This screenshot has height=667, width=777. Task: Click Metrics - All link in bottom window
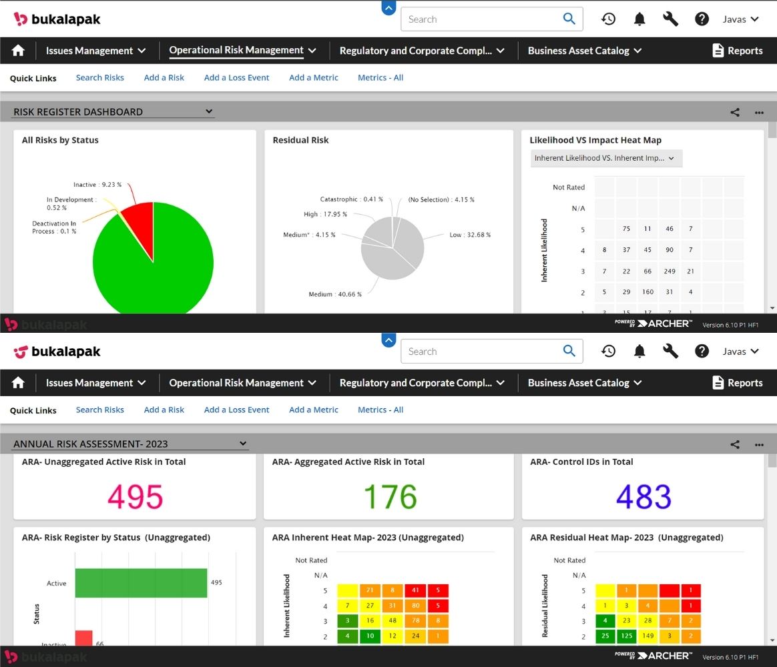[380, 410]
